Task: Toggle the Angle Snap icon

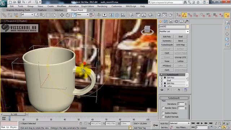Action: [184, 15]
